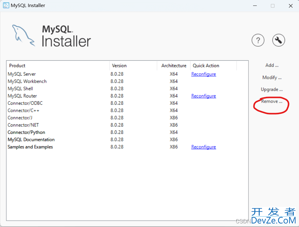
Task: Sort by the Product column header
Action: tap(58, 66)
